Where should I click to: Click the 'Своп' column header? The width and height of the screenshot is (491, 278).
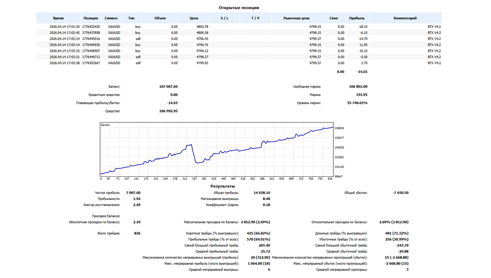coord(333,18)
